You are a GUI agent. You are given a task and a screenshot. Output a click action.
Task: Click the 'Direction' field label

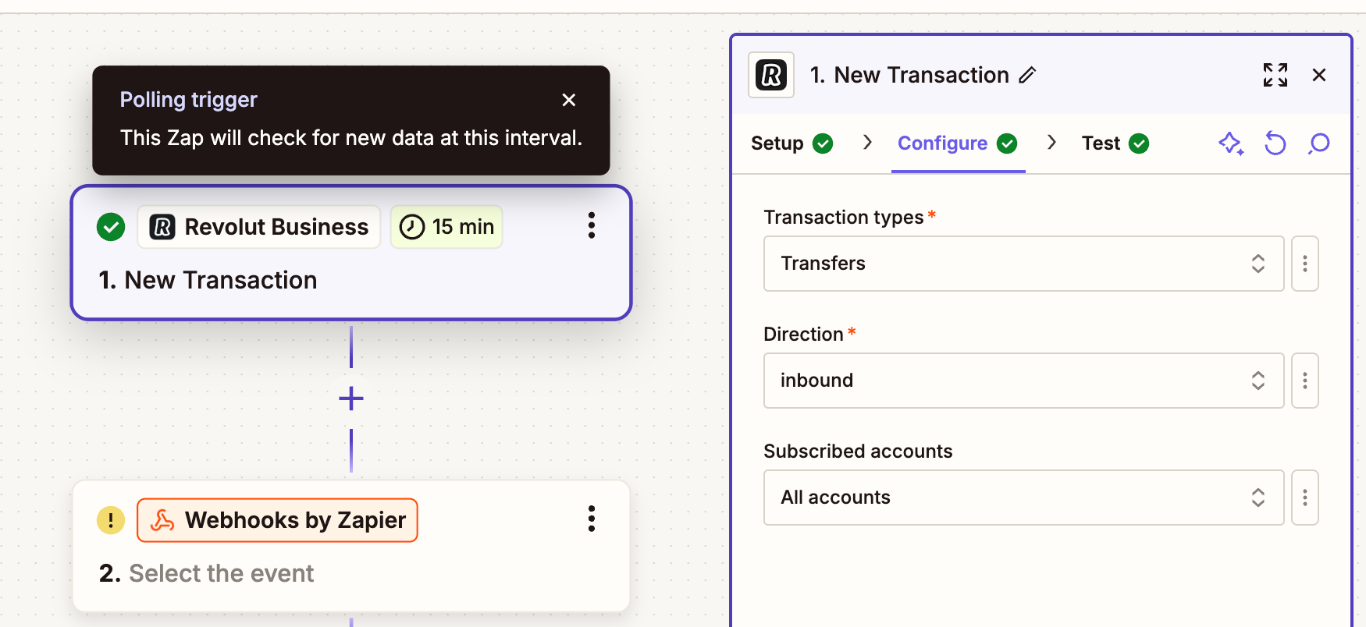(x=803, y=334)
